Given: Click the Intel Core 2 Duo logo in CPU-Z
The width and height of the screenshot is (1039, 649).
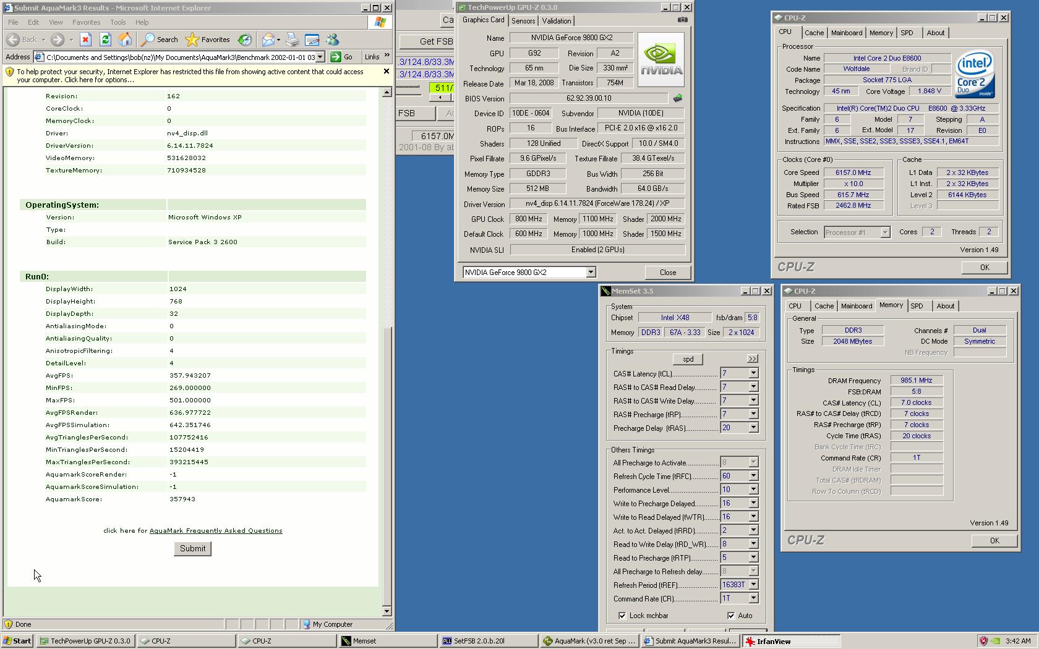Looking at the screenshot, I should pyautogui.click(x=975, y=74).
